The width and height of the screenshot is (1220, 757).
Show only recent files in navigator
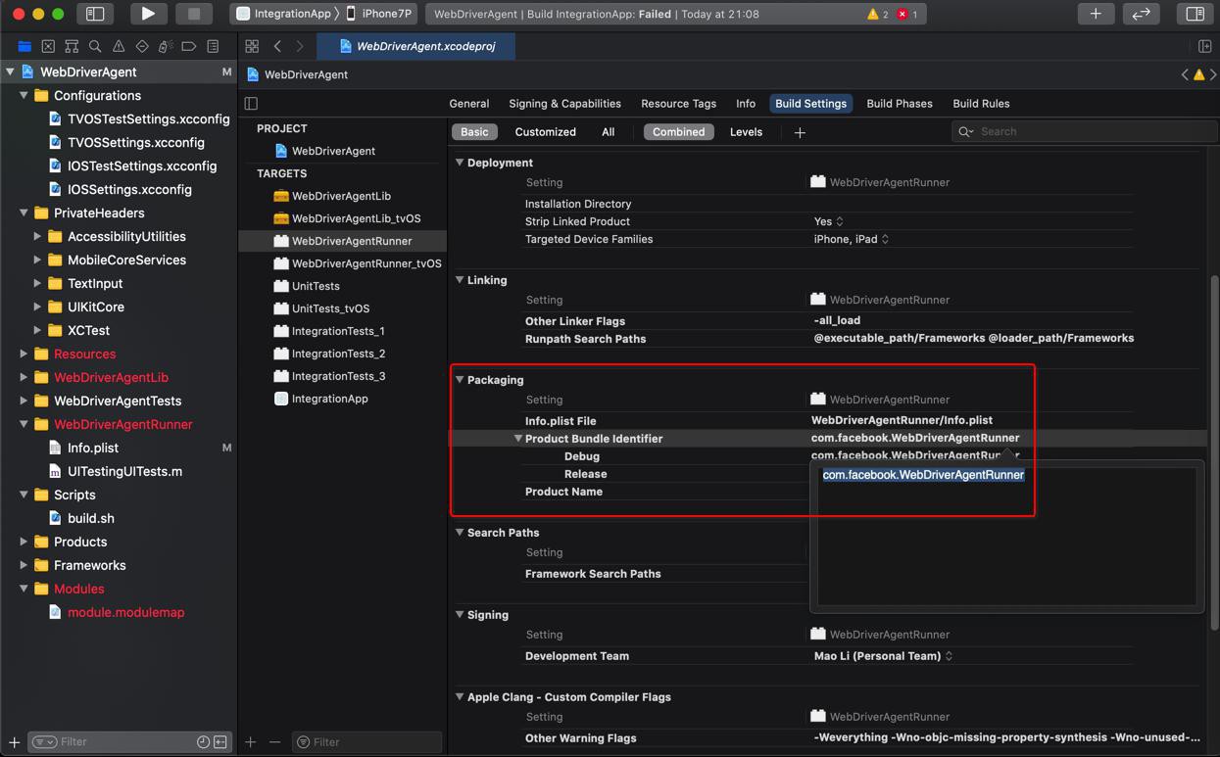coord(203,742)
